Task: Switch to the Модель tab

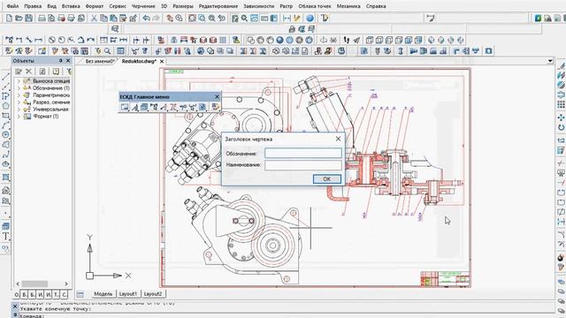Action: tap(103, 294)
